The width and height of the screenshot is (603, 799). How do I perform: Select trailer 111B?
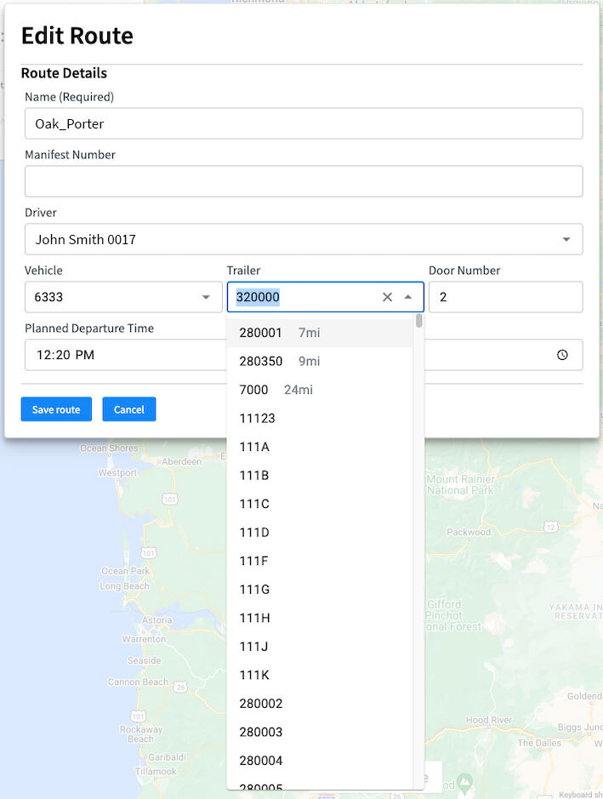(320, 476)
